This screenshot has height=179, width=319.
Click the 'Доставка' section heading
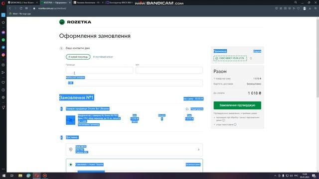click(72, 137)
